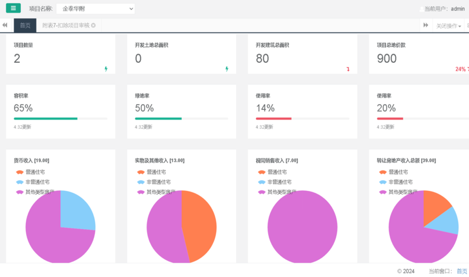Screen dimensions: 469x277
Task: Click the 视同销售收入 [7.00] chart title
Action: [x=276, y=161]
